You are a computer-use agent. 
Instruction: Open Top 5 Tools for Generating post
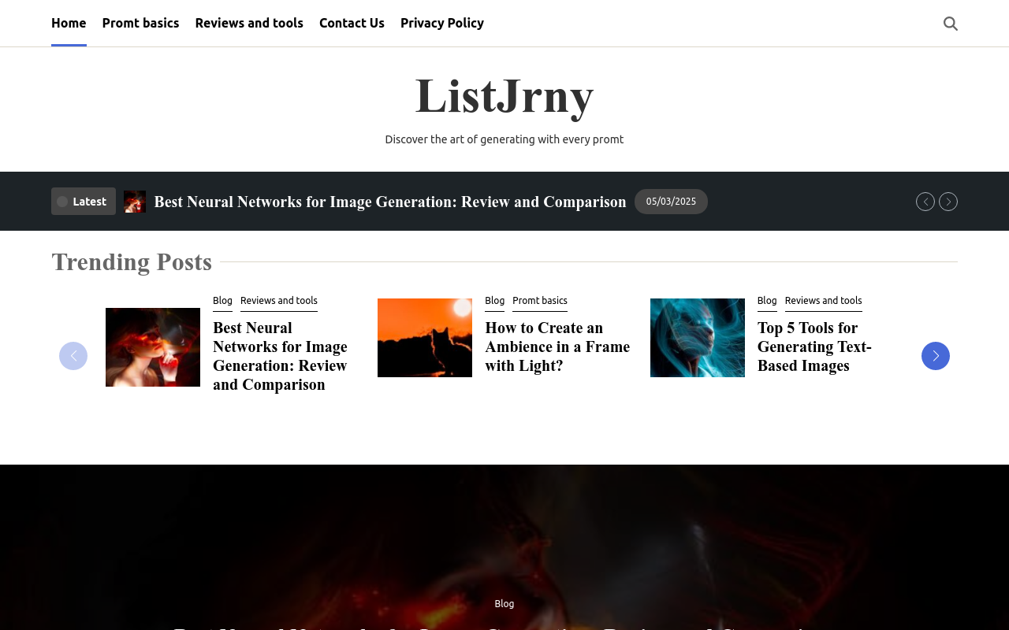click(x=815, y=346)
